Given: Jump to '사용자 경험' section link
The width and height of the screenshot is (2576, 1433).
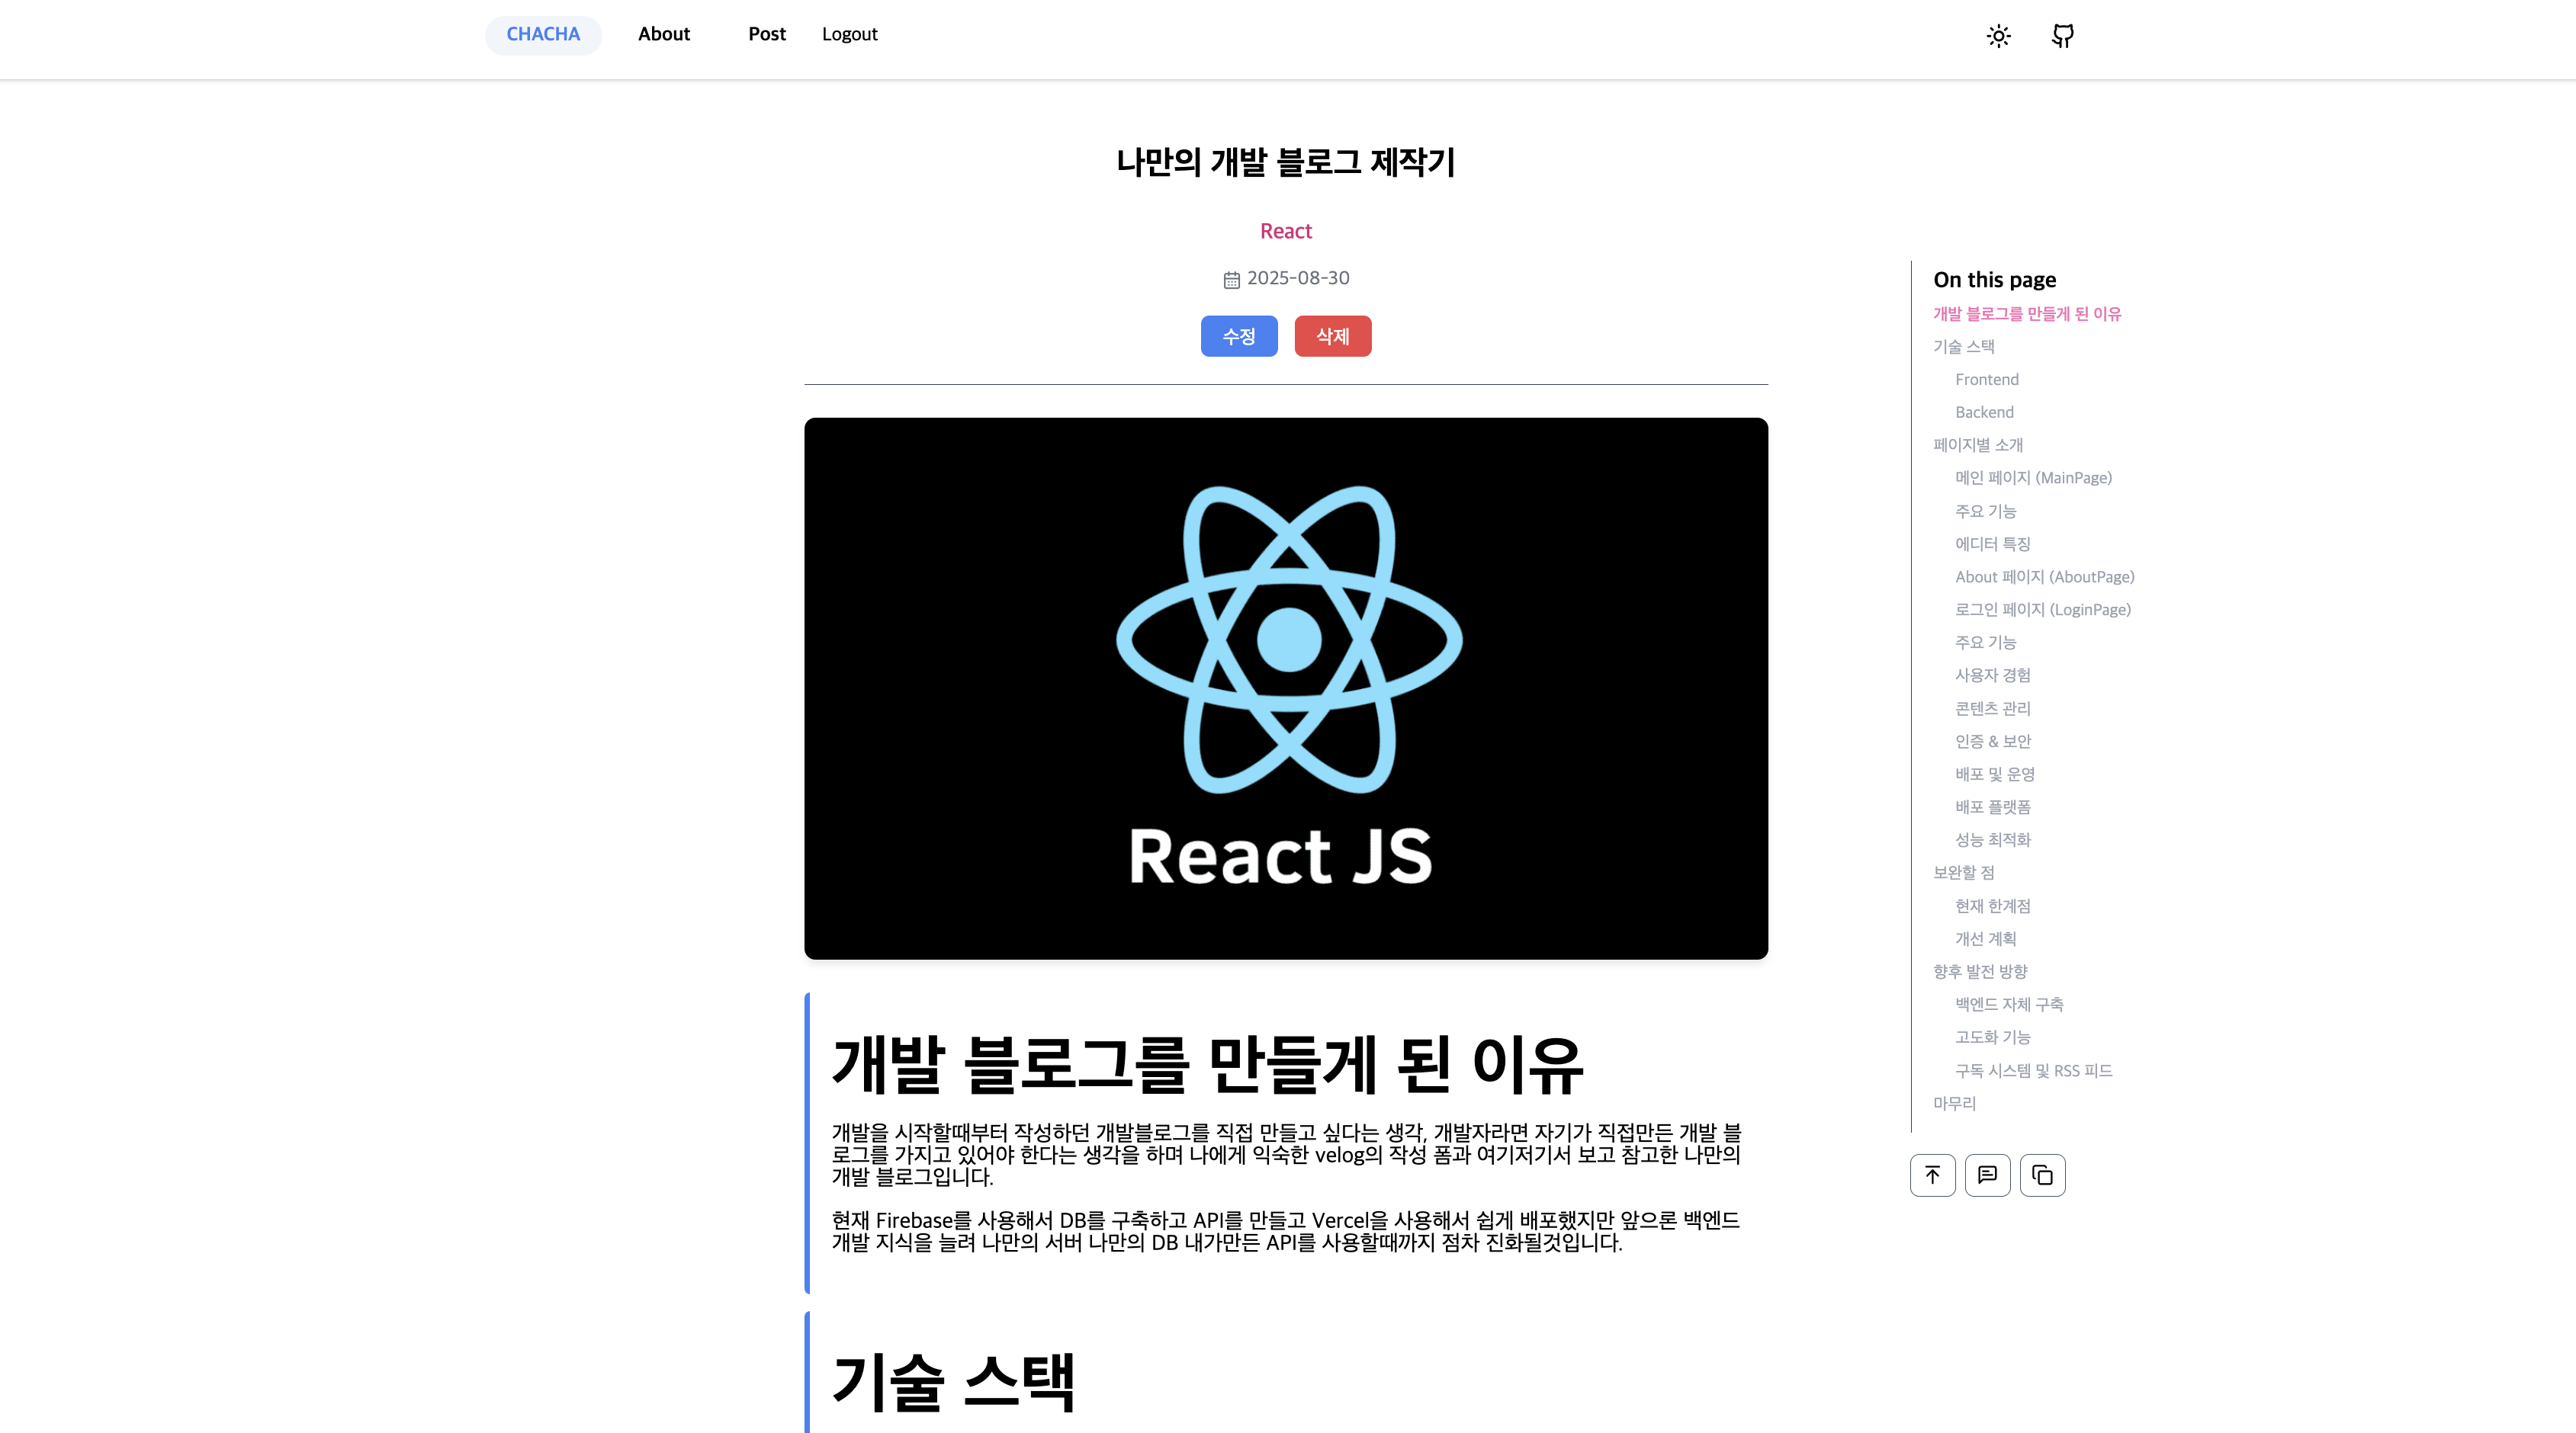Looking at the screenshot, I should 1993,675.
